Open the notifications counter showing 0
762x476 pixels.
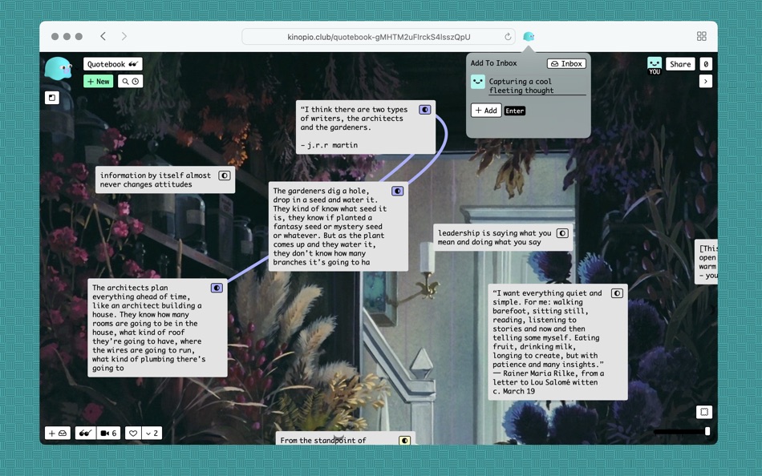click(706, 64)
